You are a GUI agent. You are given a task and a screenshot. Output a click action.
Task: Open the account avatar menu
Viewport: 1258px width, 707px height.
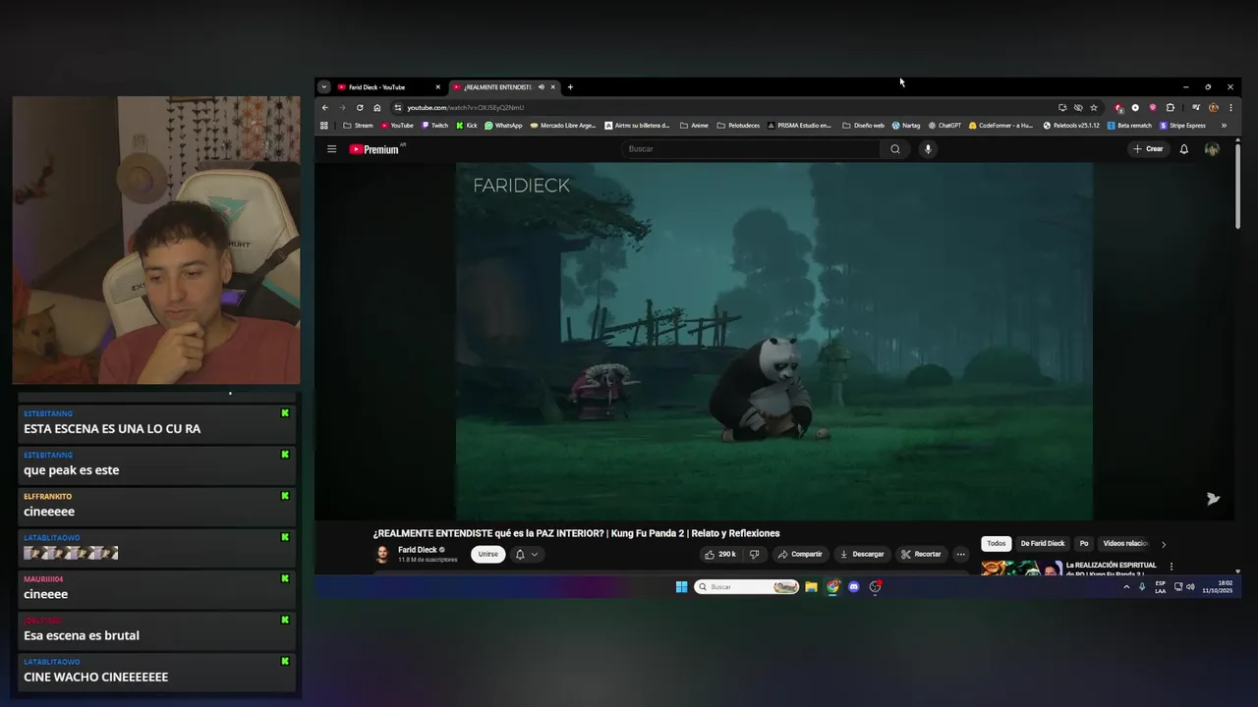coord(1212,149)
